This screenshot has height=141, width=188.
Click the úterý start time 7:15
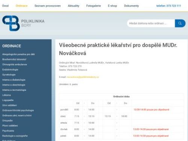click(77, 116)
